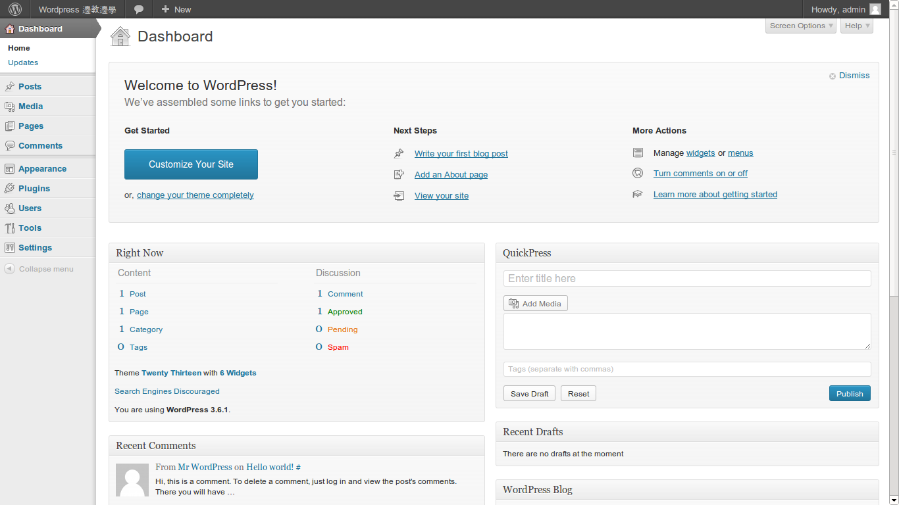
Task: Focus the Enter title here field
Action: coord(687,278)
